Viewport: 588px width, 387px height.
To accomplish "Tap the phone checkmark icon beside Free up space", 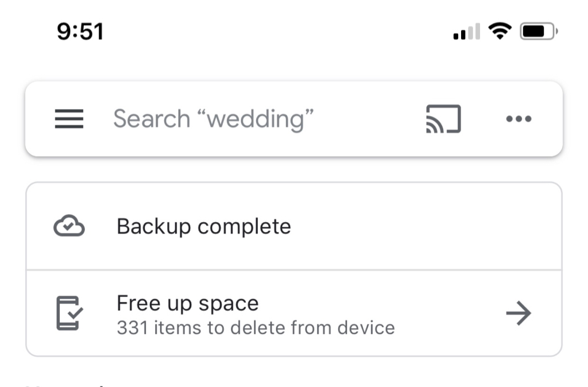I will point(69,313).
